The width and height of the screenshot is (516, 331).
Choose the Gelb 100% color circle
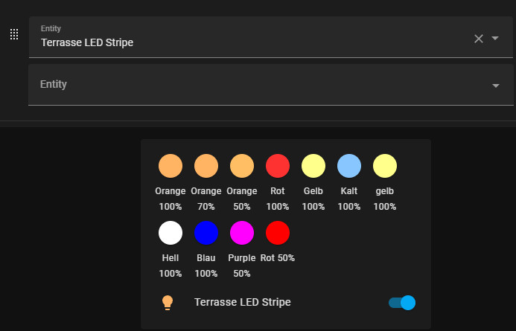point(313,166)
